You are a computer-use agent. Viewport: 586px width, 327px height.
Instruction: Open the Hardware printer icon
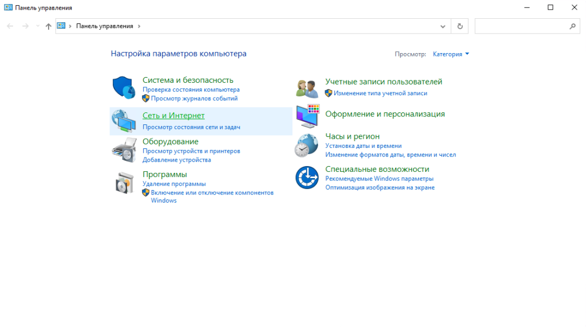click(124, 150)
